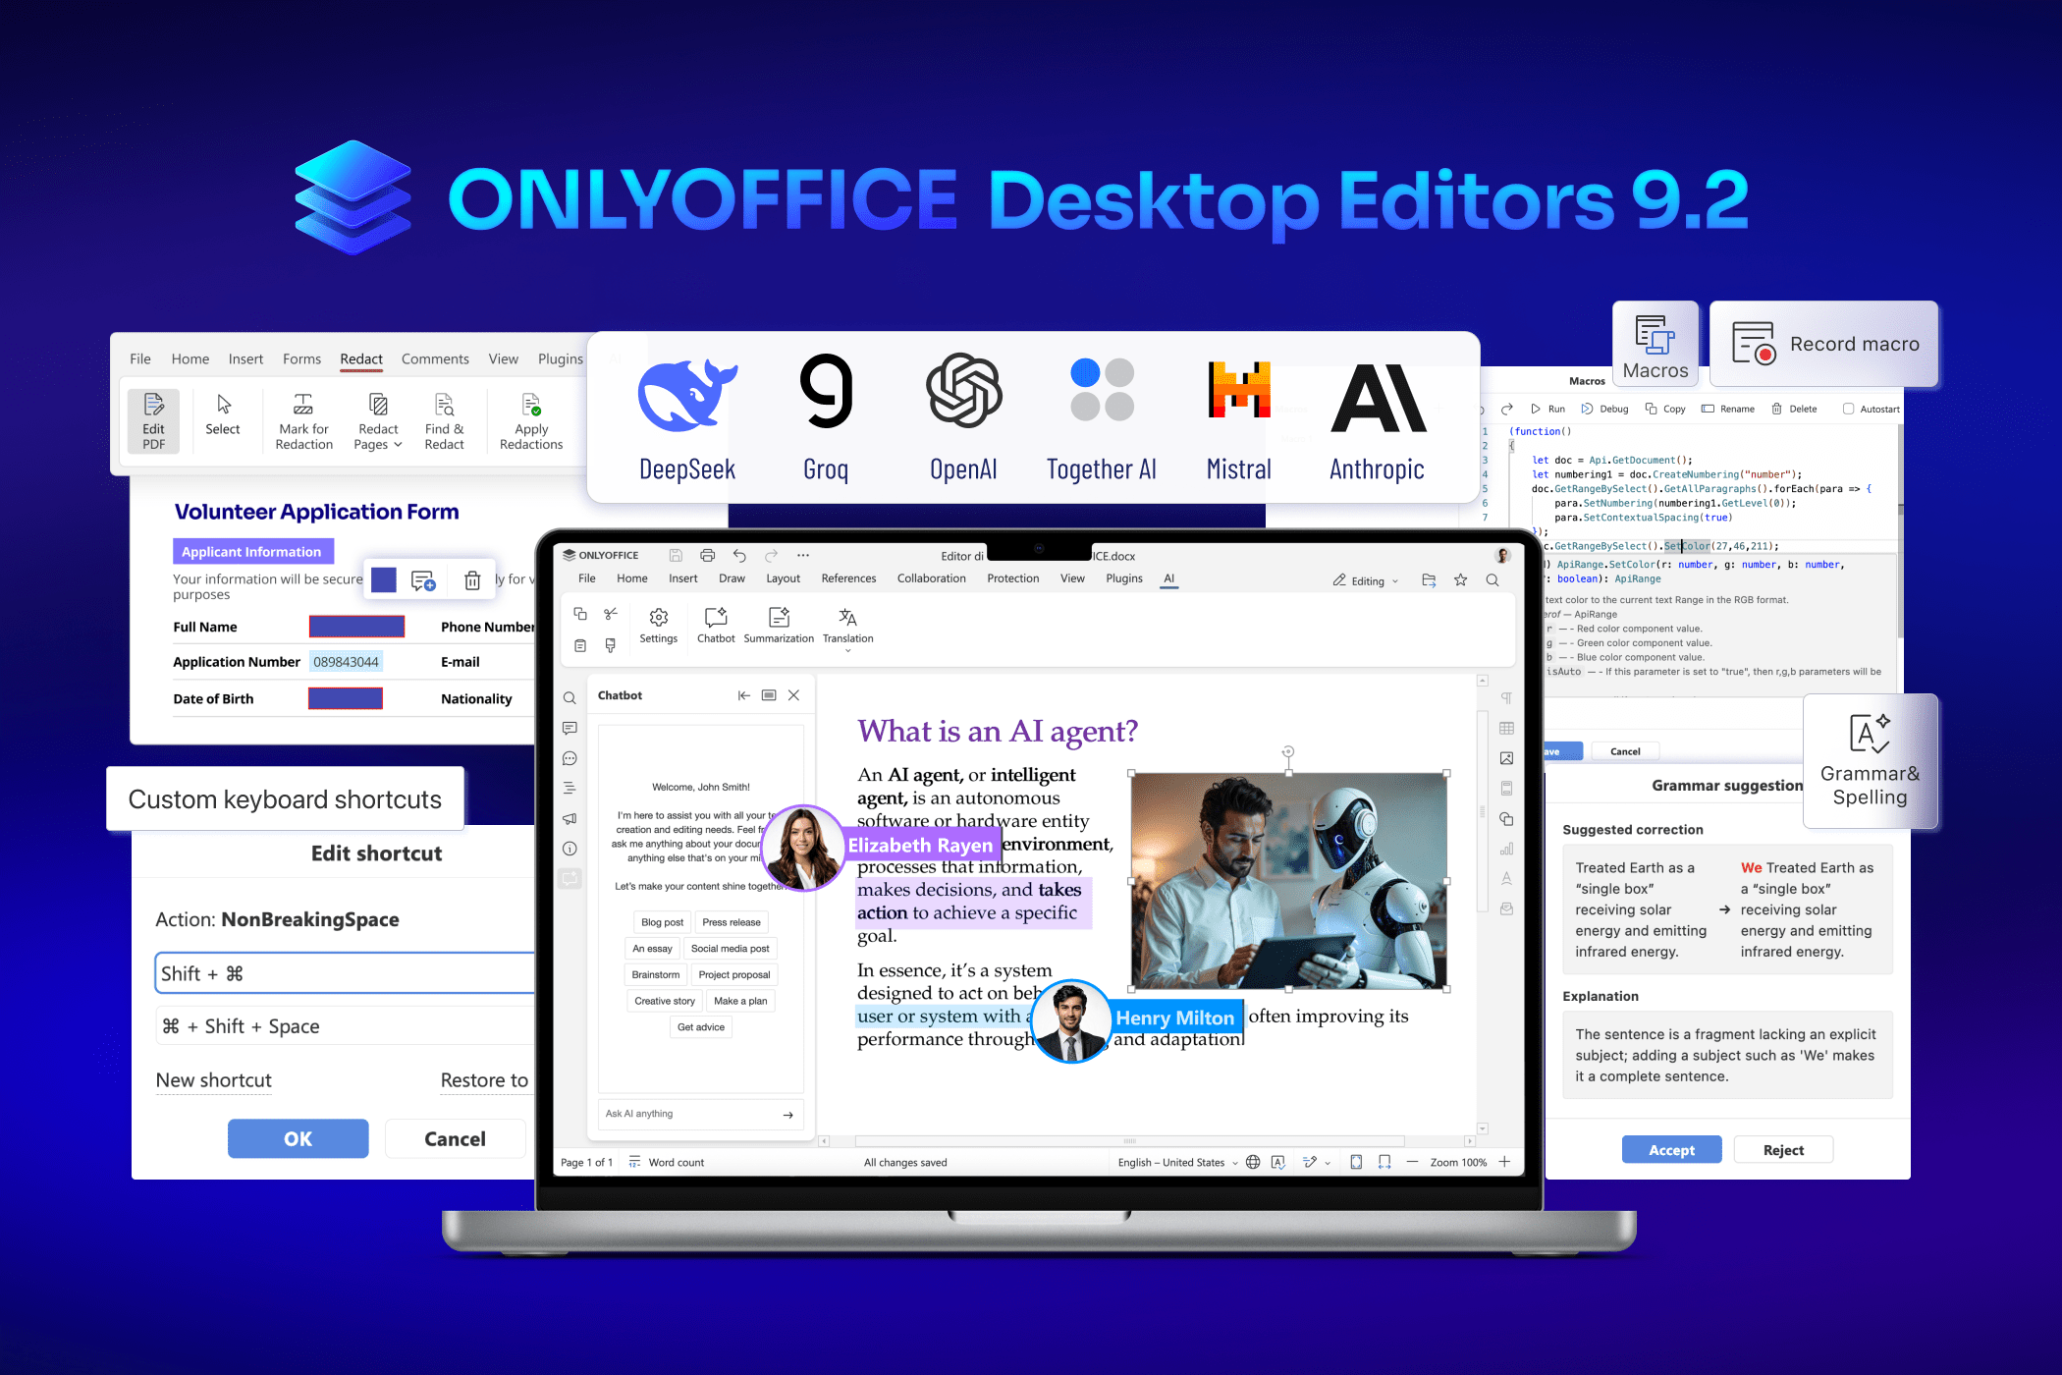
Task: Open the Comments tab in PDF editor
Action: pyautogui.click(x=434, y=359)
